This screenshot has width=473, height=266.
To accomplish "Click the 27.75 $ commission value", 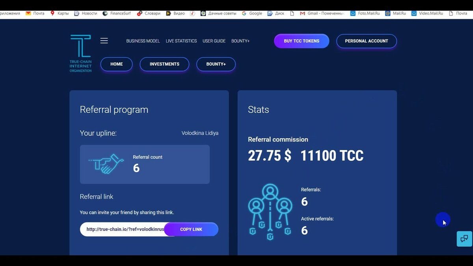I will coord(270,156).
